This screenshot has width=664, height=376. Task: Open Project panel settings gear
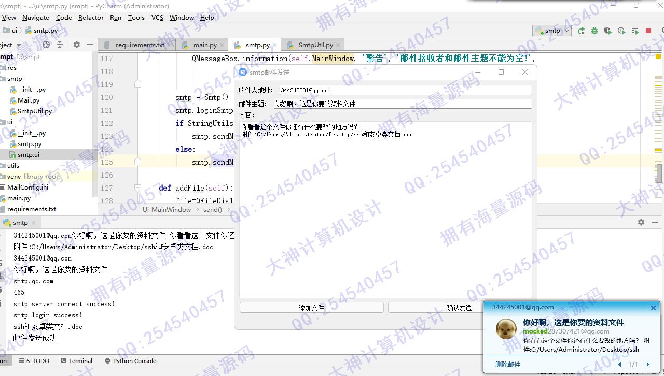click(x=77, y=45)
